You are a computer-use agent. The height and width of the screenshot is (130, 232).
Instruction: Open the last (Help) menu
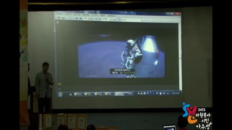pos(112,16)
